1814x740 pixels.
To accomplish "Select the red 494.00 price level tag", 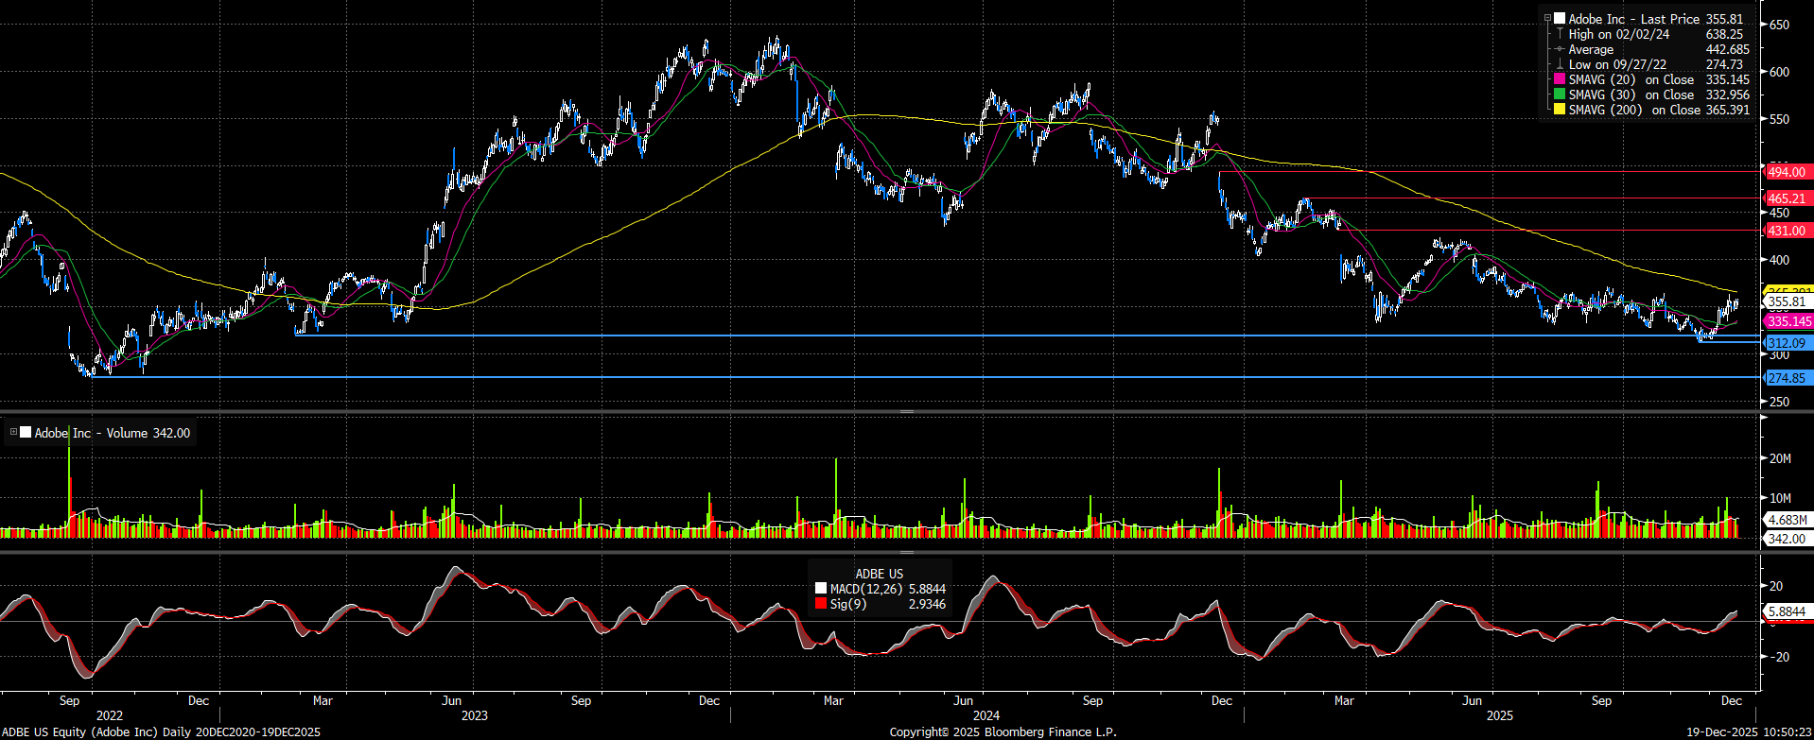I will (1787, 172).
